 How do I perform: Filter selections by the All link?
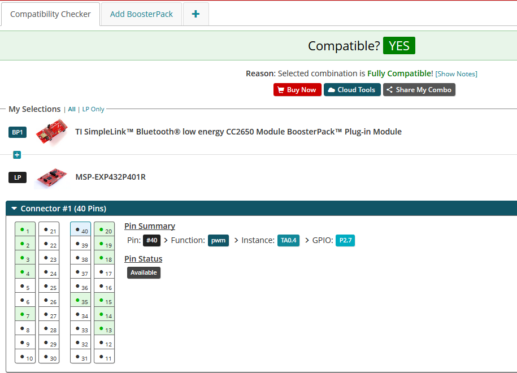pos(72,109)
